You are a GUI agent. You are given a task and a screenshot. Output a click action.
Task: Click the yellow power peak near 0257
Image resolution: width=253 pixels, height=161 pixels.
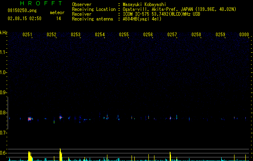pyautogui.click(x=170, y=156)
